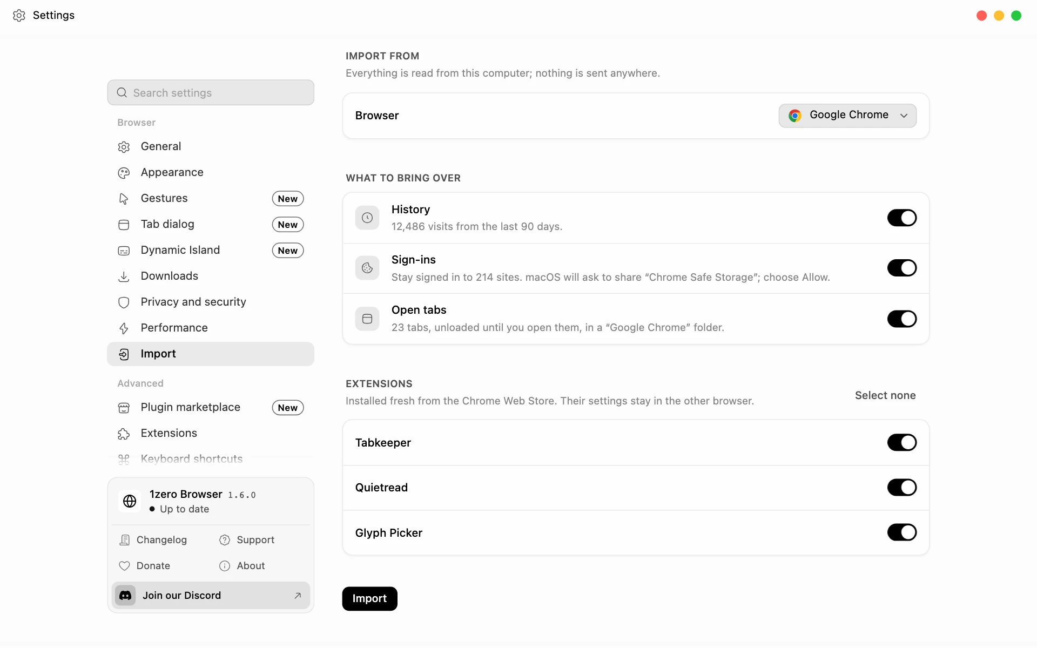The image size is (1037, 648).
Task: Click the Sign-ins cookie icon
Action: 367,268
